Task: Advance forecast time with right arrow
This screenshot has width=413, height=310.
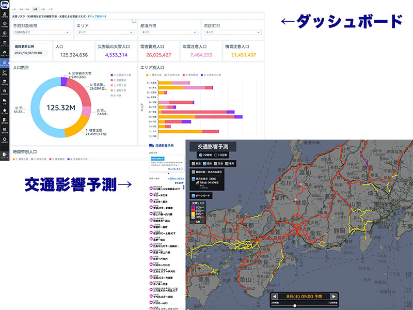Action: click(333, 296)
